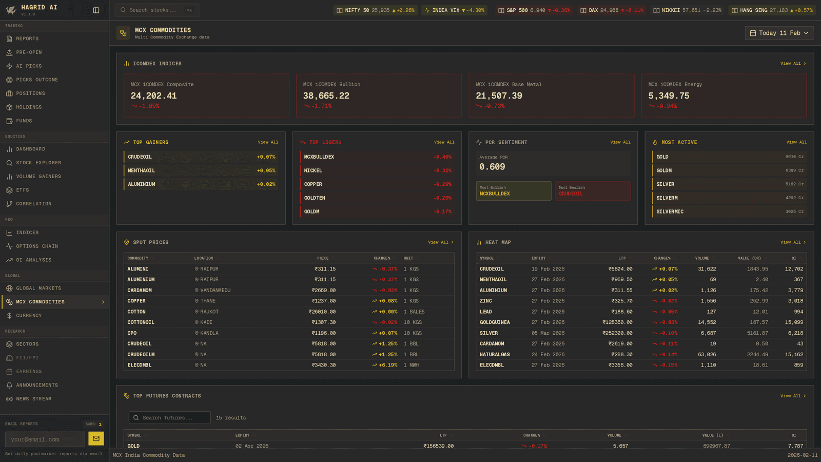Open Holdings box icon

click(9, 107)
